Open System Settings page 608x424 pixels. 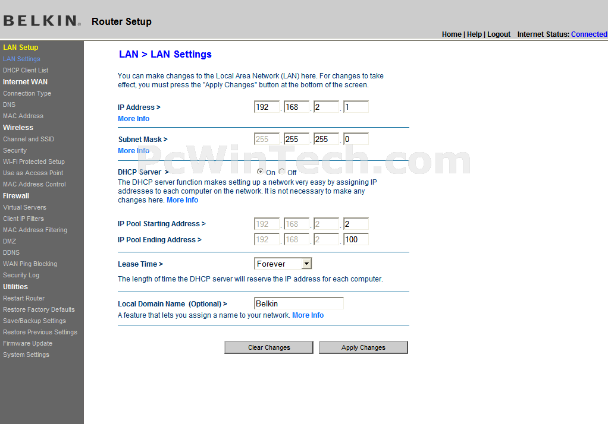pos(26,355)
